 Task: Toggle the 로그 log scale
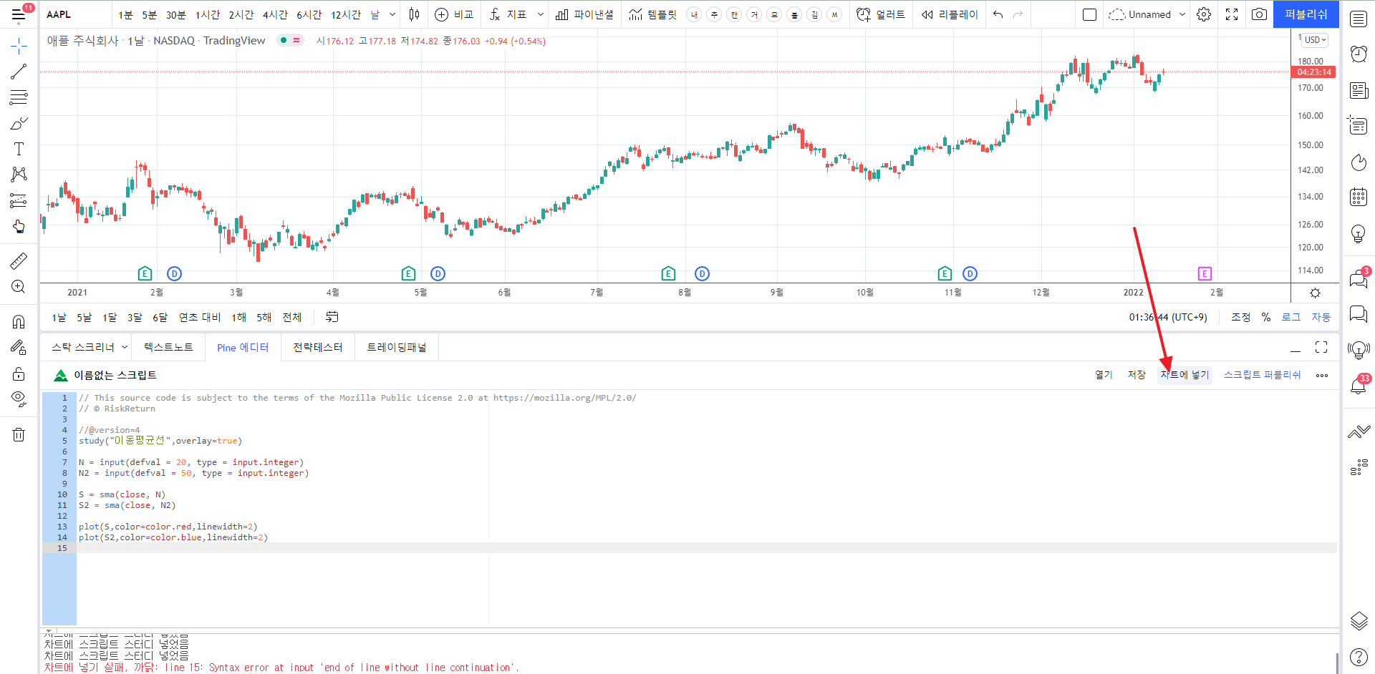coord(1291,317)
